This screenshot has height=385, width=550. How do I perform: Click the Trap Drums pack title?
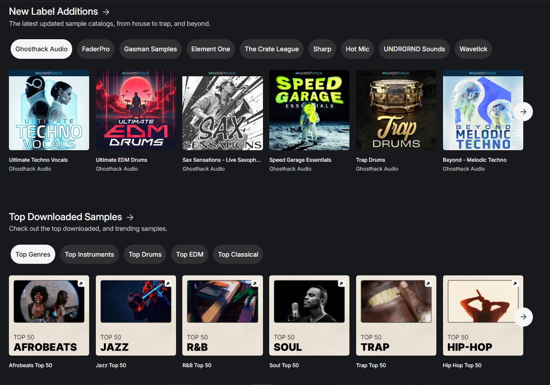point(370,160)
